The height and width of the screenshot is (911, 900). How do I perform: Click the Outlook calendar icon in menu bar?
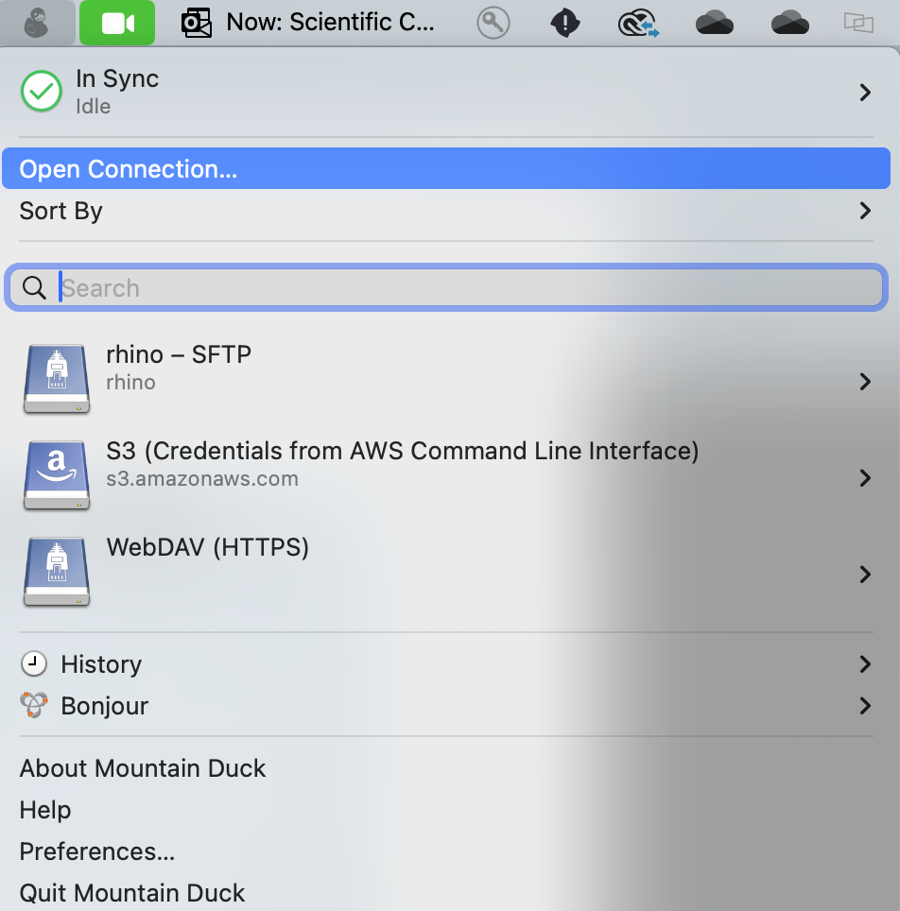[x=197, y=23]
